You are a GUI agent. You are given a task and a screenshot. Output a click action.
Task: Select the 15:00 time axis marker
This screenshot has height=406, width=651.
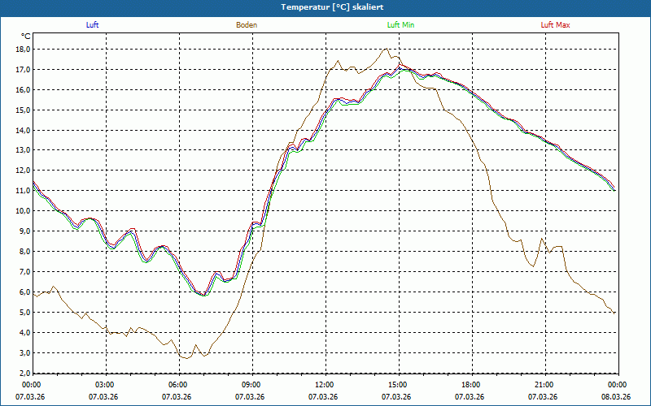coord(397,385)
